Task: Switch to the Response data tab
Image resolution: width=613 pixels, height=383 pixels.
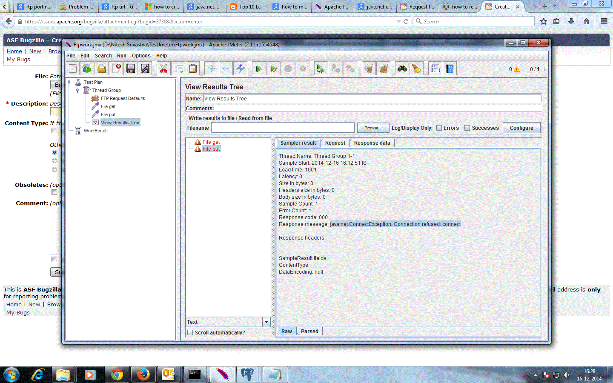Action: (372, 143)
